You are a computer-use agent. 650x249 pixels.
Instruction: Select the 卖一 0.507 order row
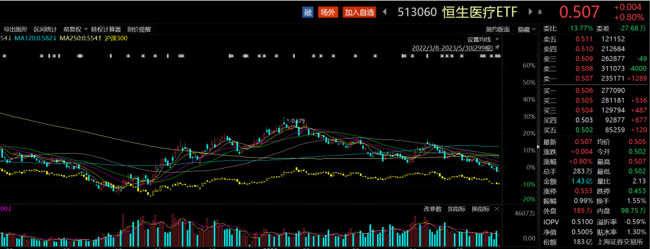coord(595,78)
